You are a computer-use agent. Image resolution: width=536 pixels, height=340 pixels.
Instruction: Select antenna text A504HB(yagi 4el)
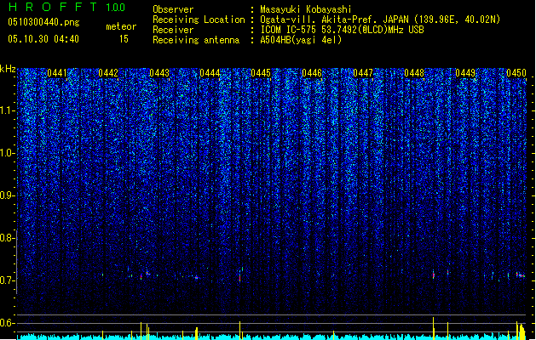pos(301,40)
